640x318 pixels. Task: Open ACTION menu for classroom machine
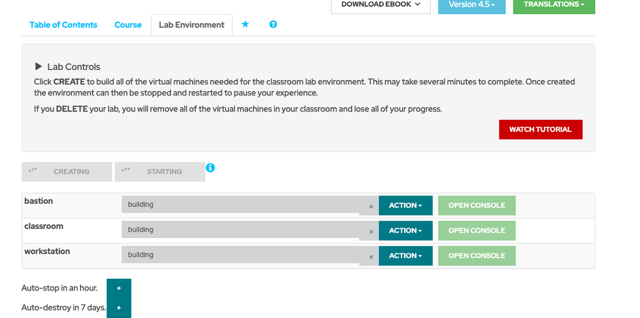pos(405,230)
